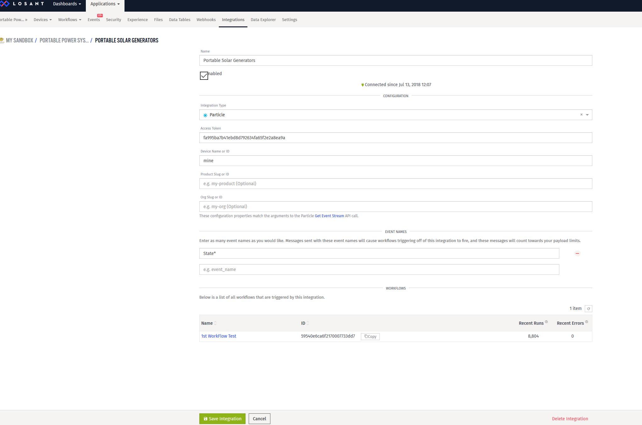Click the Recent Runs help icon
The image size is (642, 425).
[x=546, y=322]
